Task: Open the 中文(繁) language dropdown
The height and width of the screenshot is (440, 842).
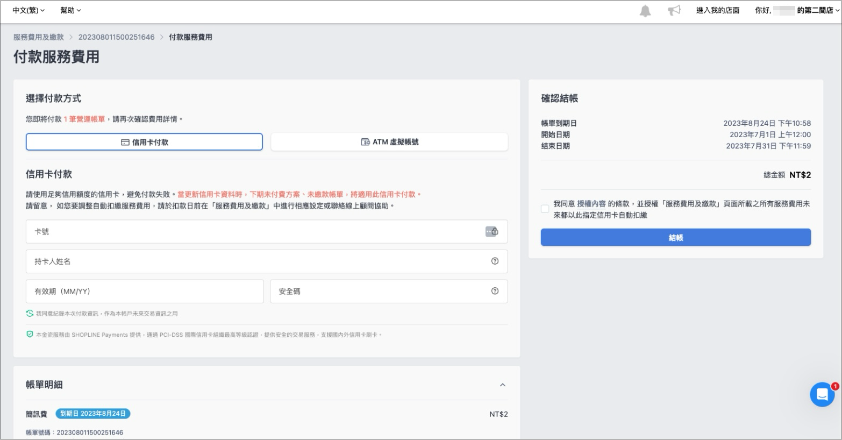Action: tap(28, 10)
